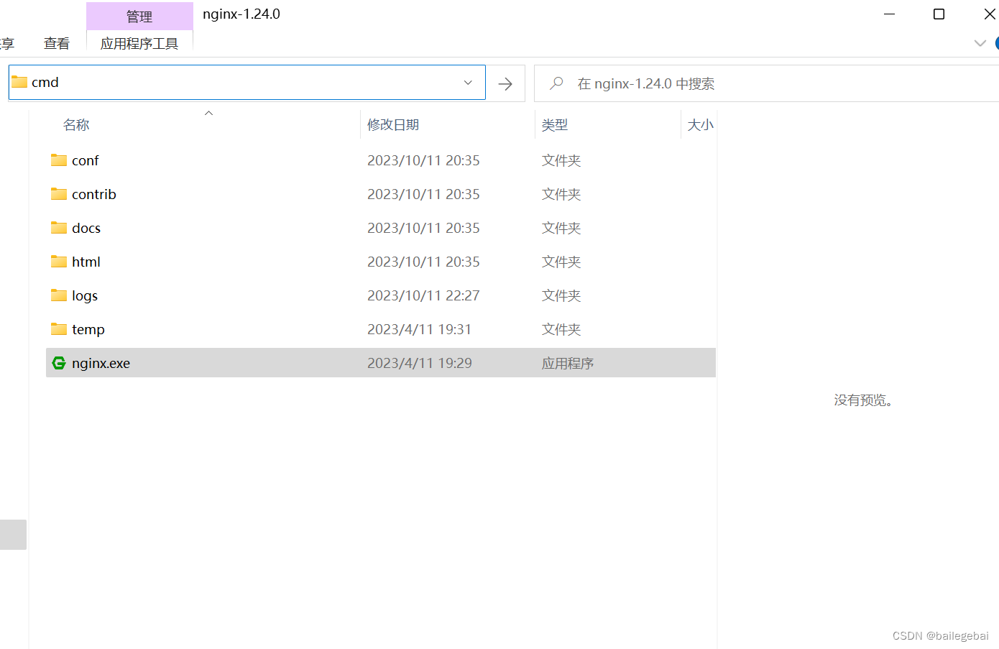Viewport: 999px width, 649px height.
Task: Expand the ribbon with the chevron
Action: coord(980,43)
